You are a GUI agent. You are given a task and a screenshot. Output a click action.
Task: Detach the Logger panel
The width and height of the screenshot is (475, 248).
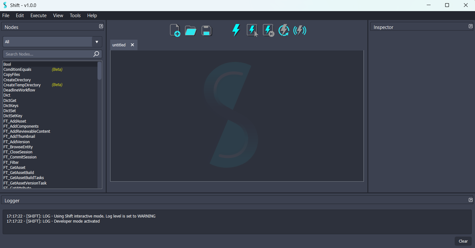[470, 200]
